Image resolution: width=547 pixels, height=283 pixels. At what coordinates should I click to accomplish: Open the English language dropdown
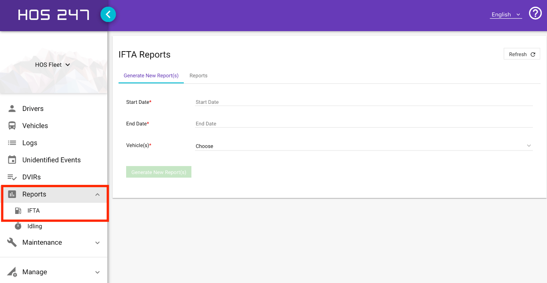(506, 14)
